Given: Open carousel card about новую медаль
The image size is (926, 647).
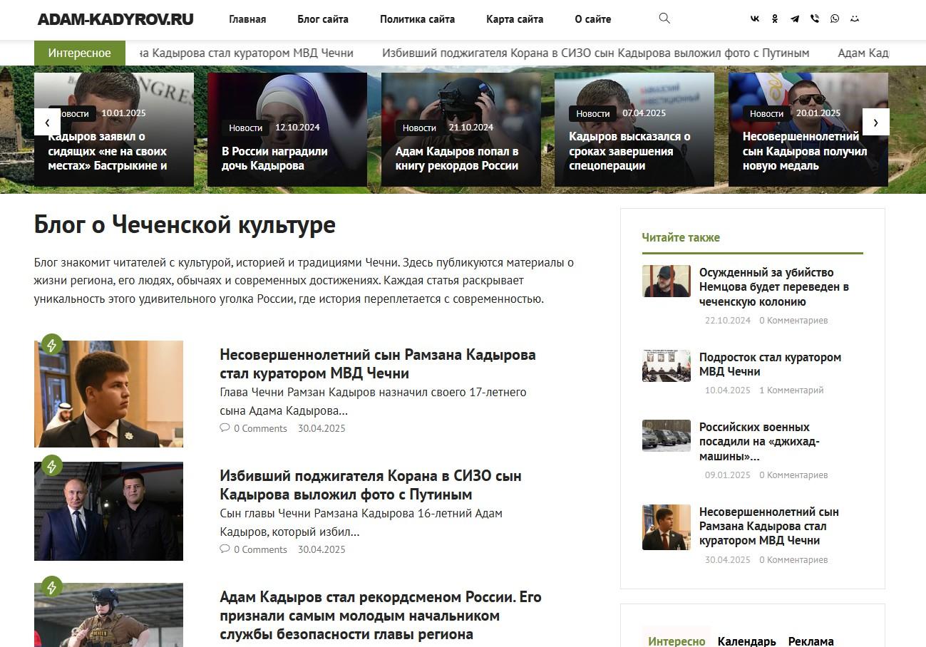Looking at the screenshot, I should point(808,130).
